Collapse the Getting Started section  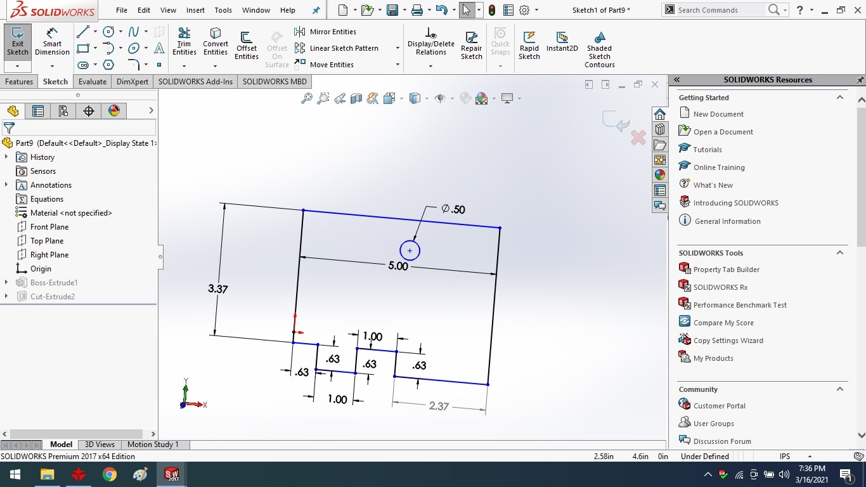(x=840, y=98)
